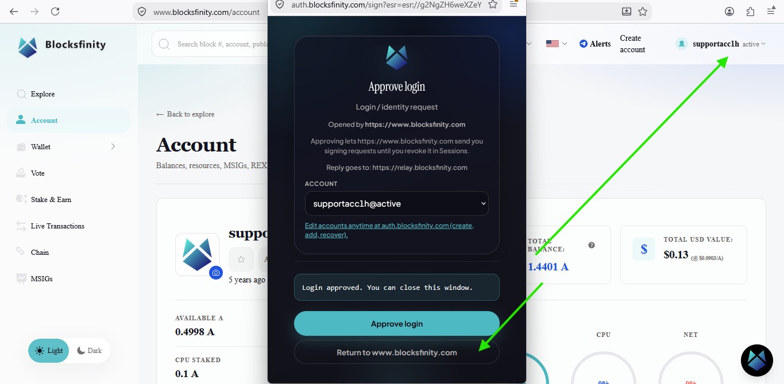Select Account in the sidebar
This screenshot has width=784, height=384.
(x=69, y=121)
